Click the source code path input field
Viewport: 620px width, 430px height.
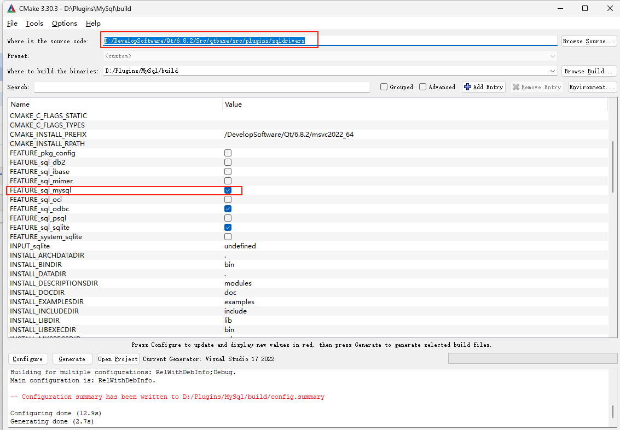[x=330, y=40]
